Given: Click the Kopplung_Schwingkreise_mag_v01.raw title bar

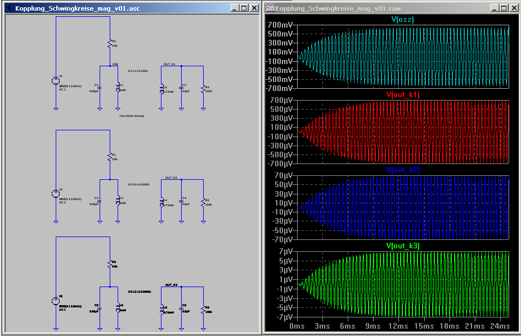Looking at the screenshot, I should coord(392,8).
